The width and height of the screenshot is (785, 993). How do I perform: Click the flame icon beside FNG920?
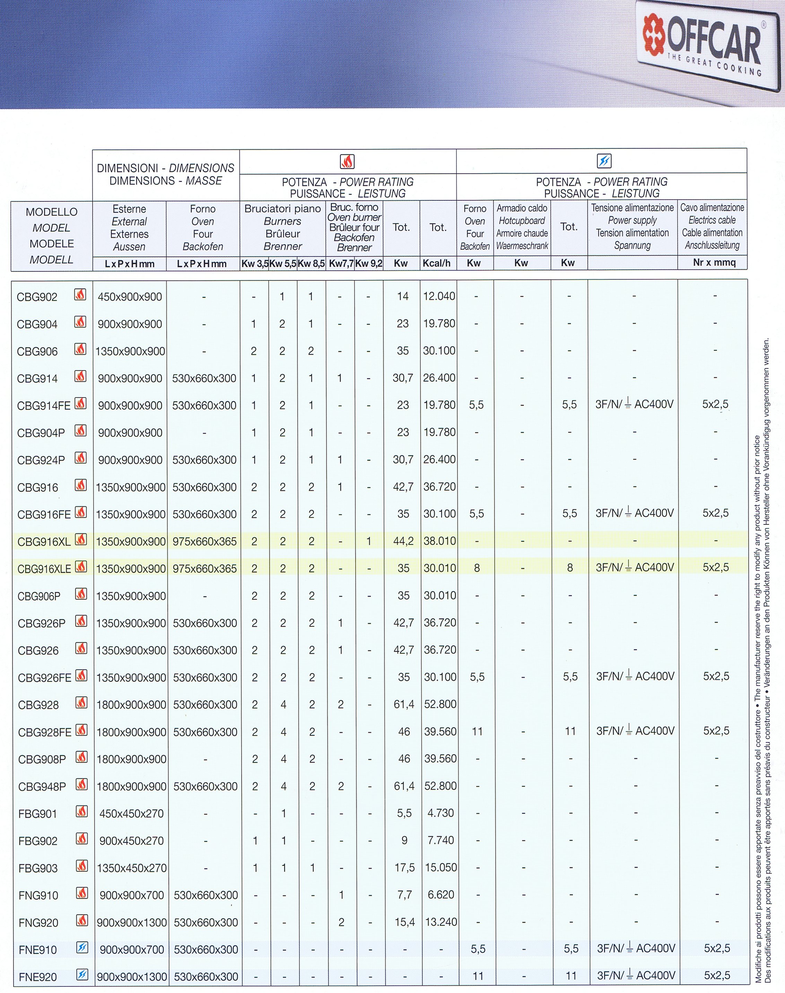tap(82, 920)
